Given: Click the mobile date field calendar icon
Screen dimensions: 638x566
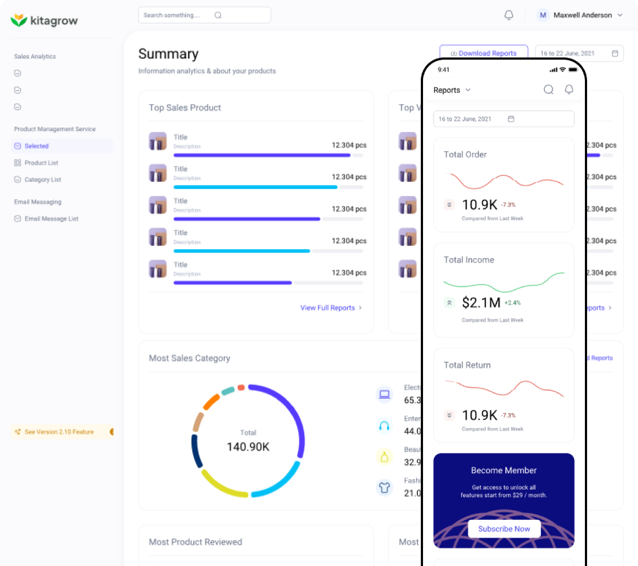Looking at the screenshot, I should (511, 119).
